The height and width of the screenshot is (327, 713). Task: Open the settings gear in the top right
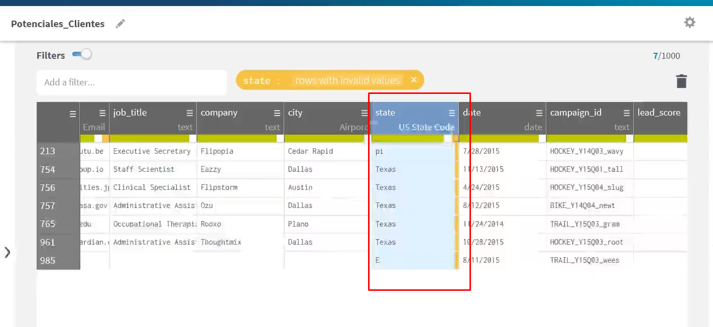point(689,22)
